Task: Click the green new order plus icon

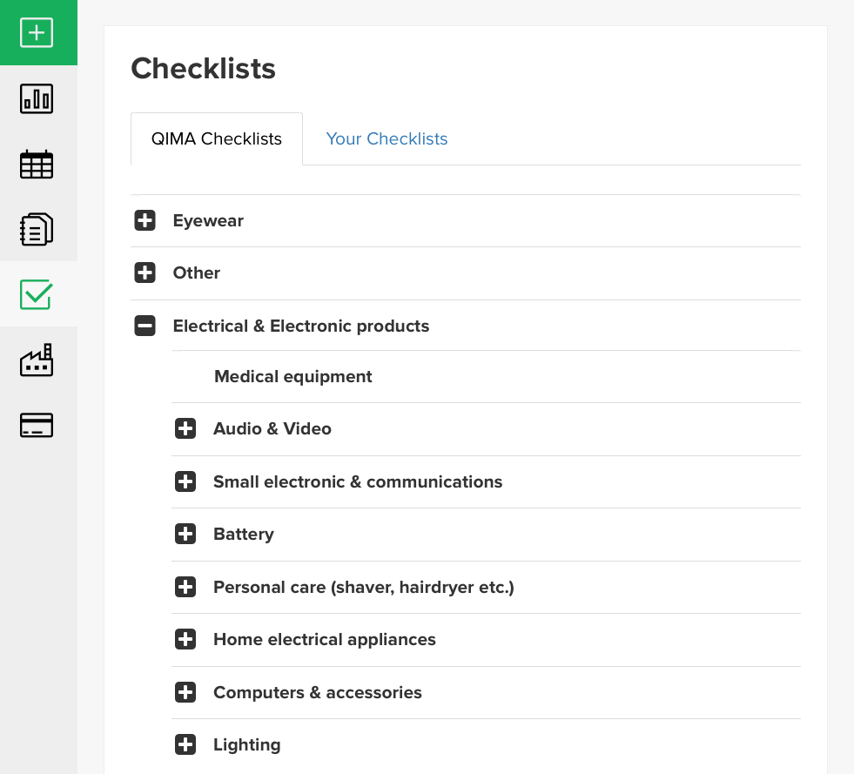Action: (x=37, y=33)
